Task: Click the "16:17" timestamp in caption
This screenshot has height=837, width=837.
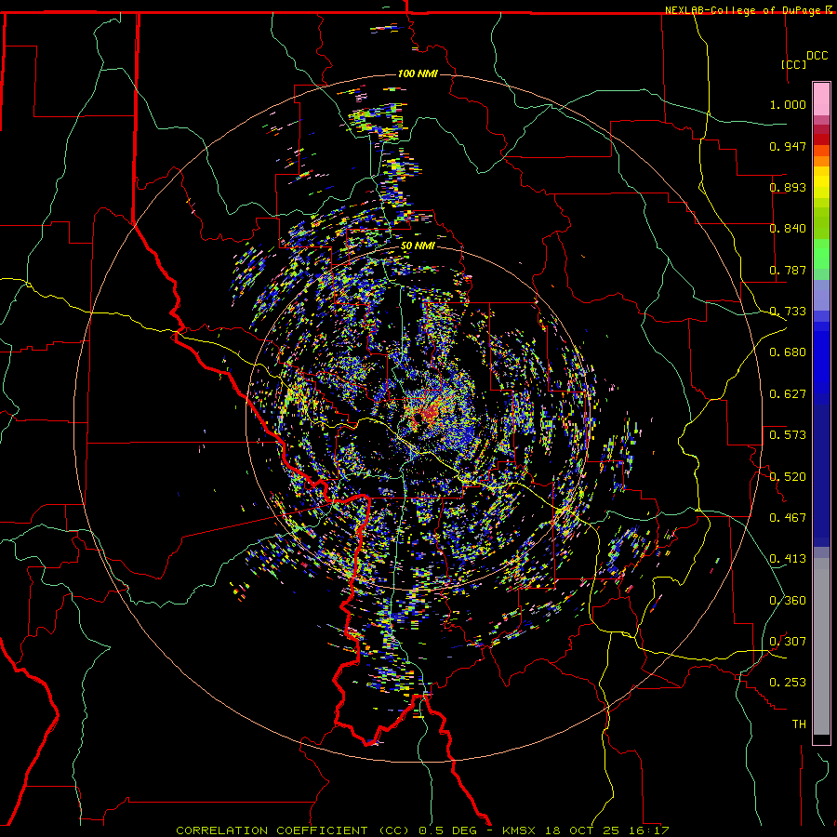Action: tap(648, 830)
